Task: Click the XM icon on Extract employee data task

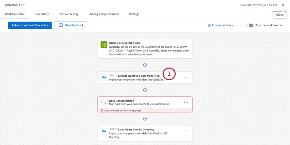Action: coord(103,77)
